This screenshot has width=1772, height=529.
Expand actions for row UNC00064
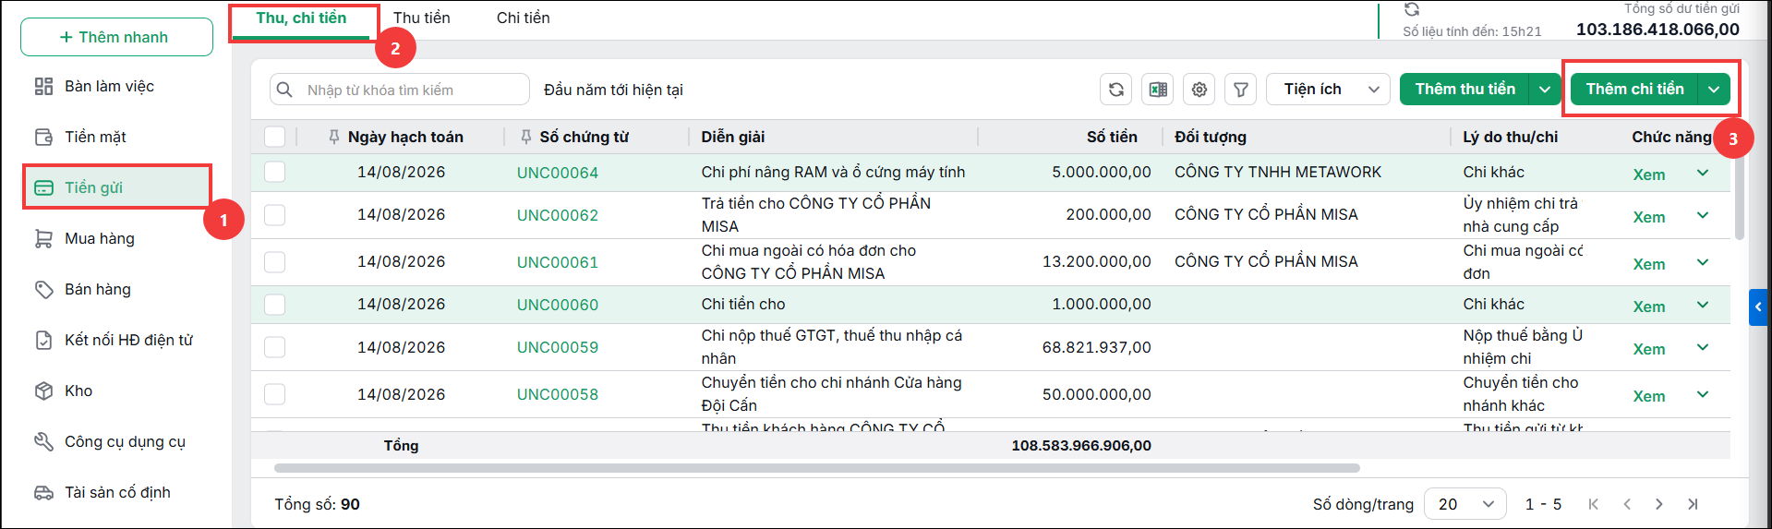[1703, 173]
